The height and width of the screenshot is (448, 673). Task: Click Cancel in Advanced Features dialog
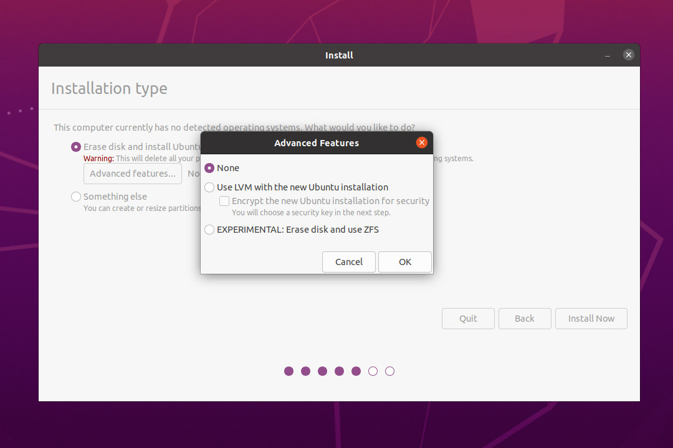(348, 262)
